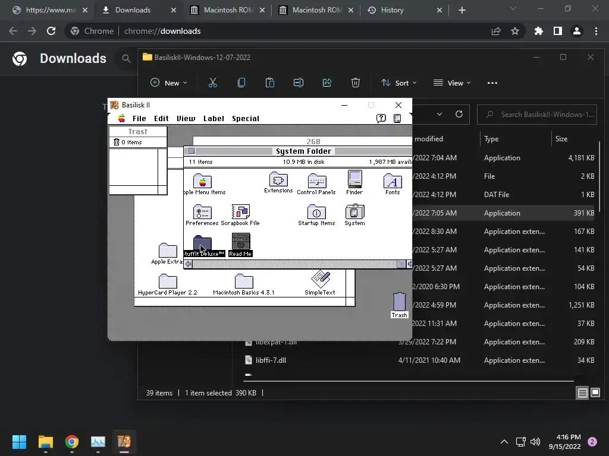
Task: Expand the Sort dropdown in Explorer
Action: [x=398, y=83]
